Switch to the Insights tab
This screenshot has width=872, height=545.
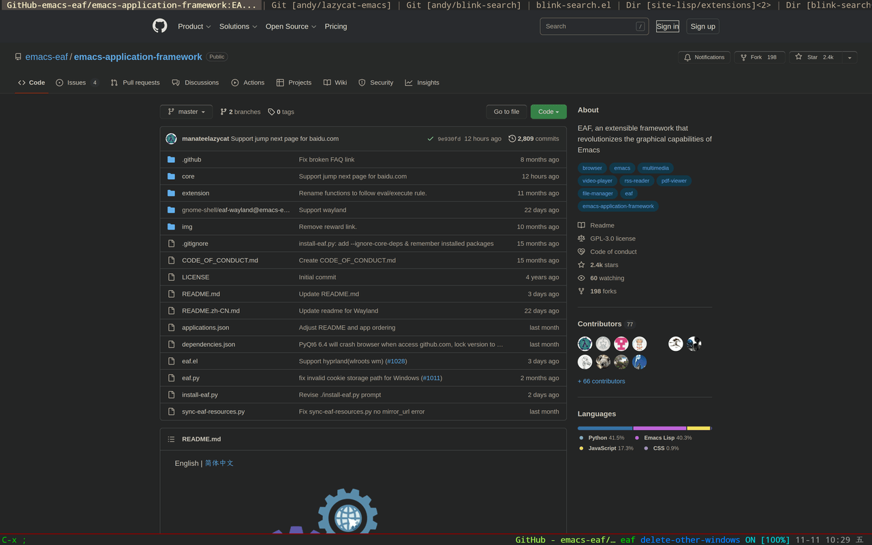[x=422, y=82]
